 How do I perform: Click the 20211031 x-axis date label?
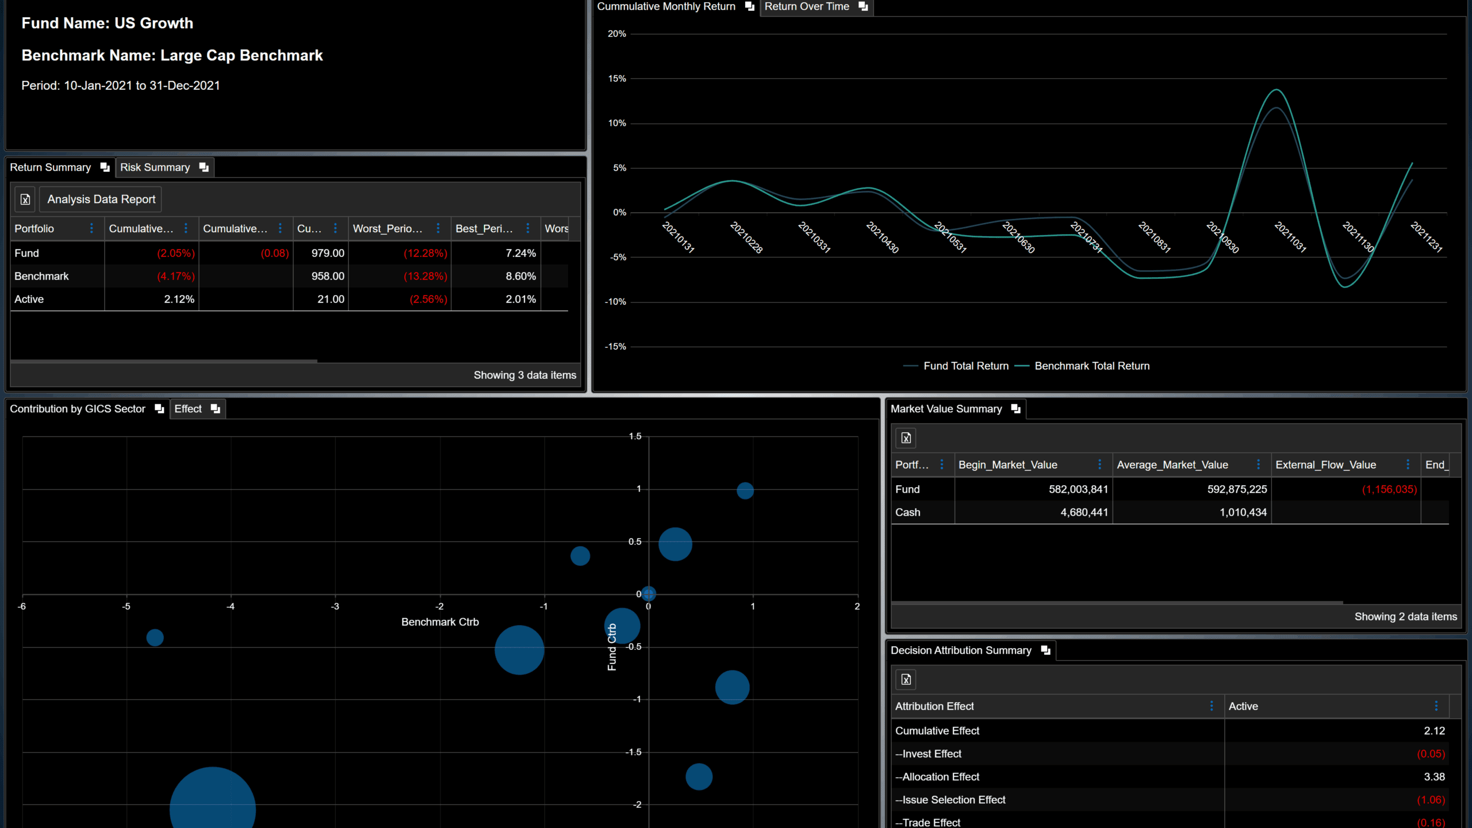1290,237
